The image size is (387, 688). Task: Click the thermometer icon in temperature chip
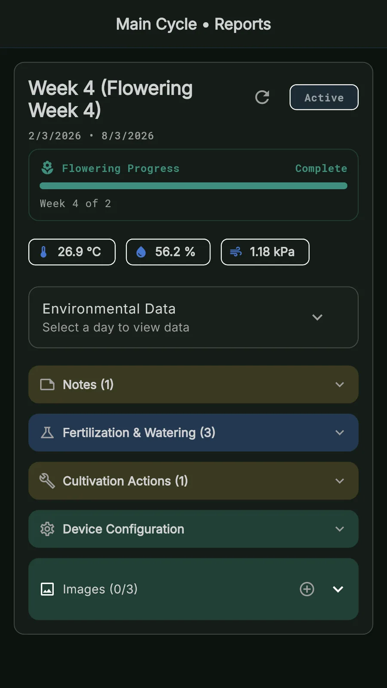43,252
